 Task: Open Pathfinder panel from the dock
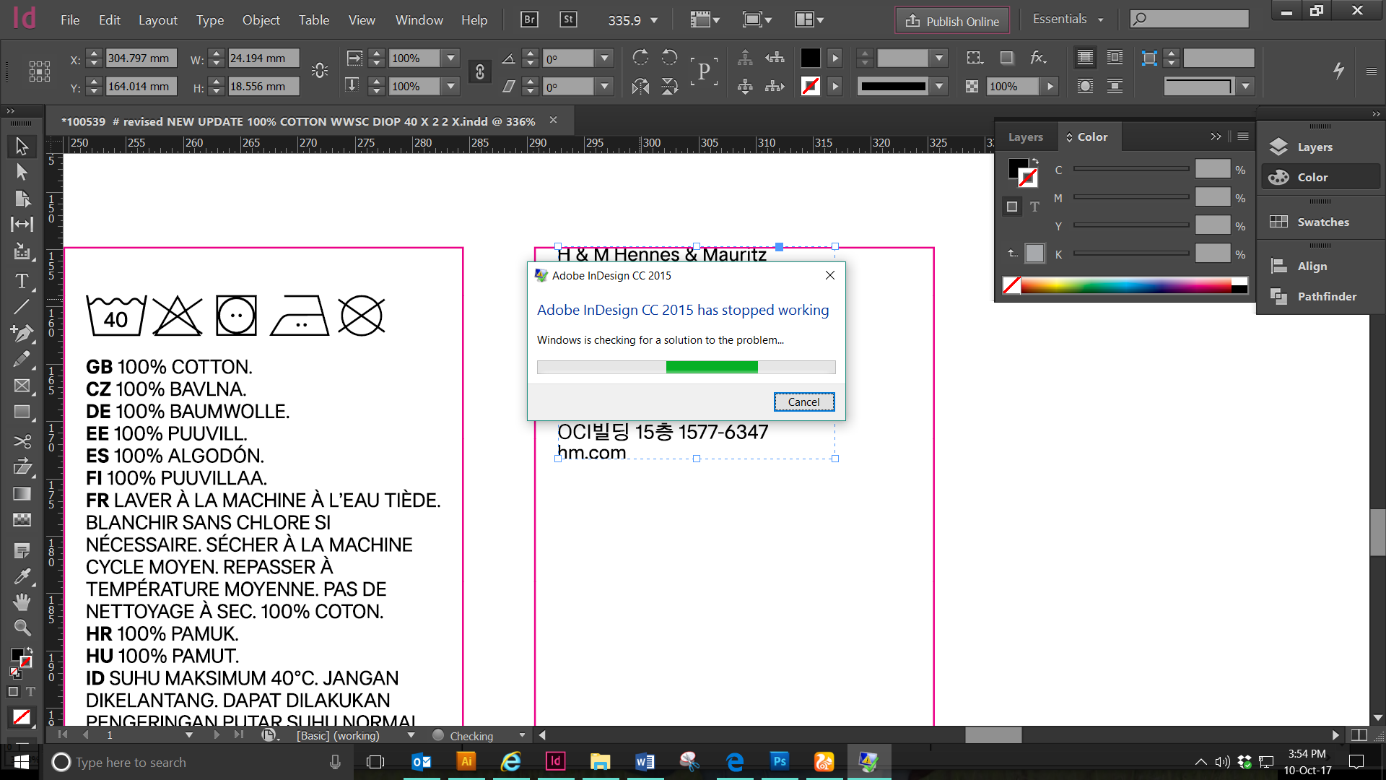[1320, 296]
